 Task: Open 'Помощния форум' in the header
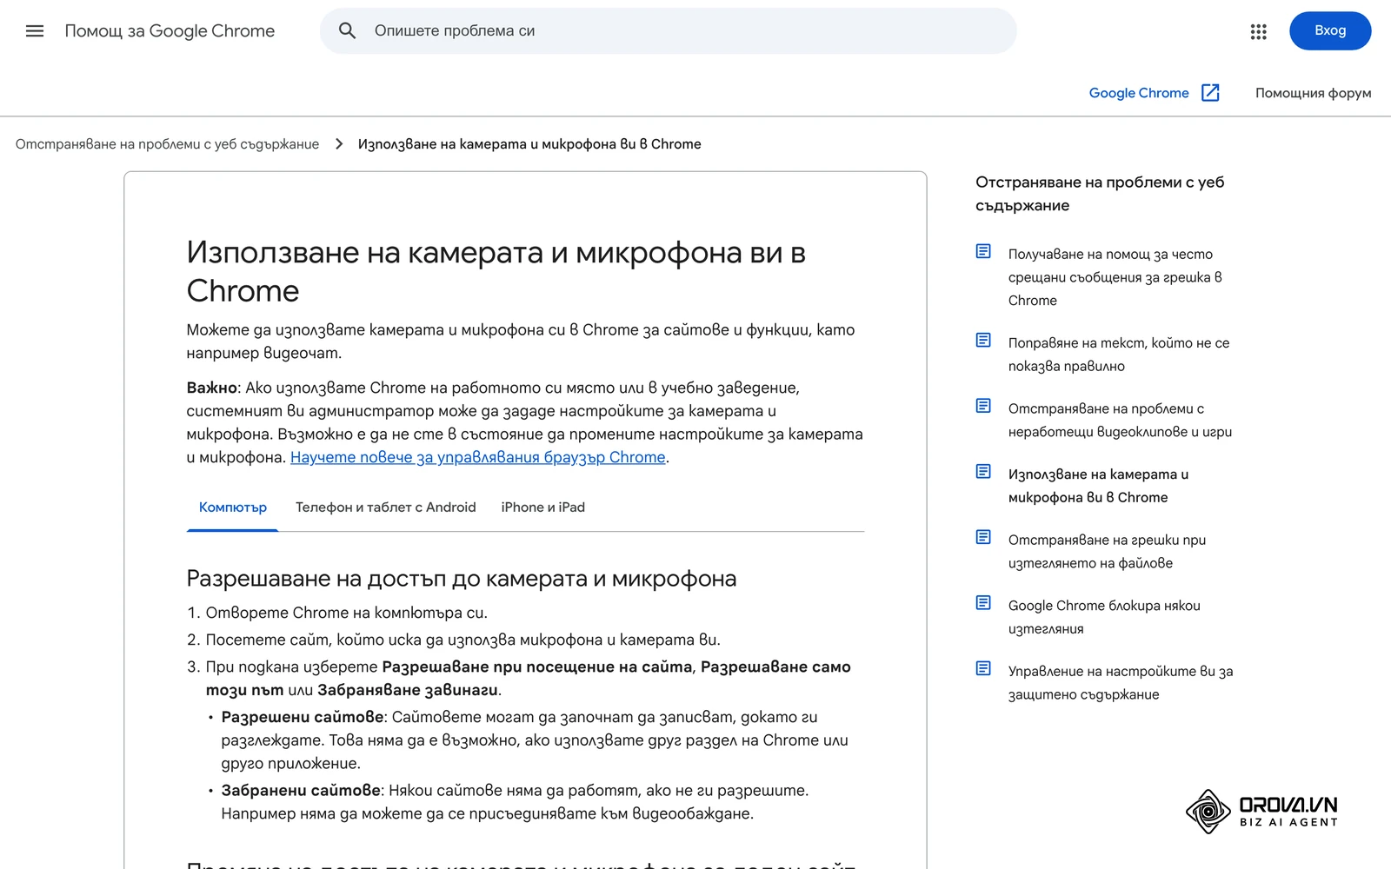pos(1313,93)
